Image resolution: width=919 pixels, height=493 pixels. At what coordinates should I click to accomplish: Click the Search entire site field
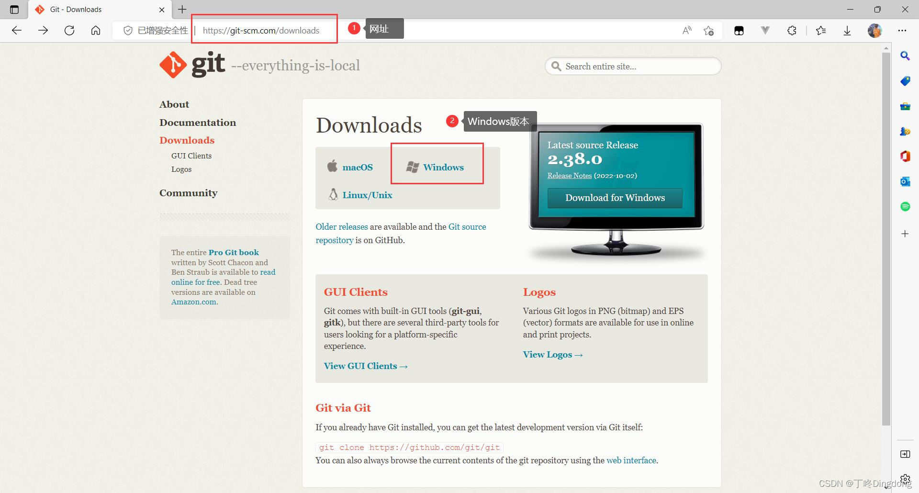(x=633, y=66)
